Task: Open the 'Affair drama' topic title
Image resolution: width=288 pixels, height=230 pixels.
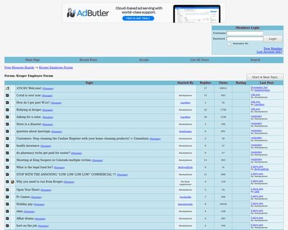Action: (x=25, y=218)
